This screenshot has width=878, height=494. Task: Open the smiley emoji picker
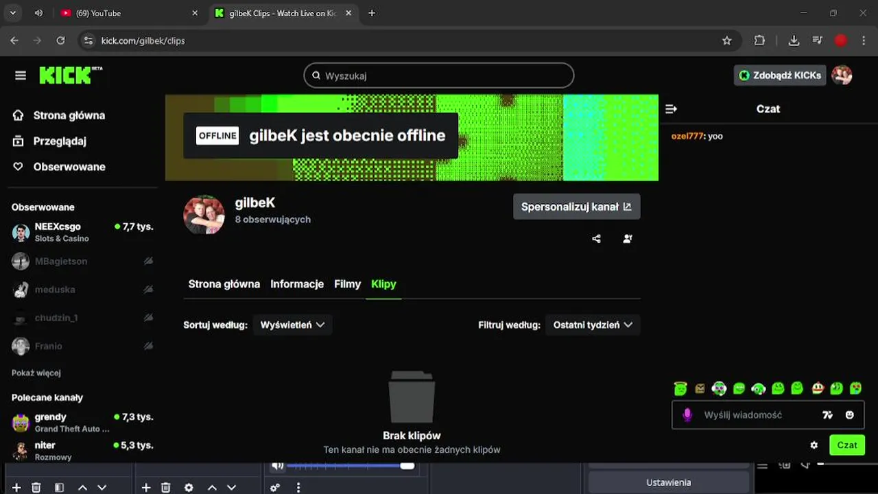point(850,415)
